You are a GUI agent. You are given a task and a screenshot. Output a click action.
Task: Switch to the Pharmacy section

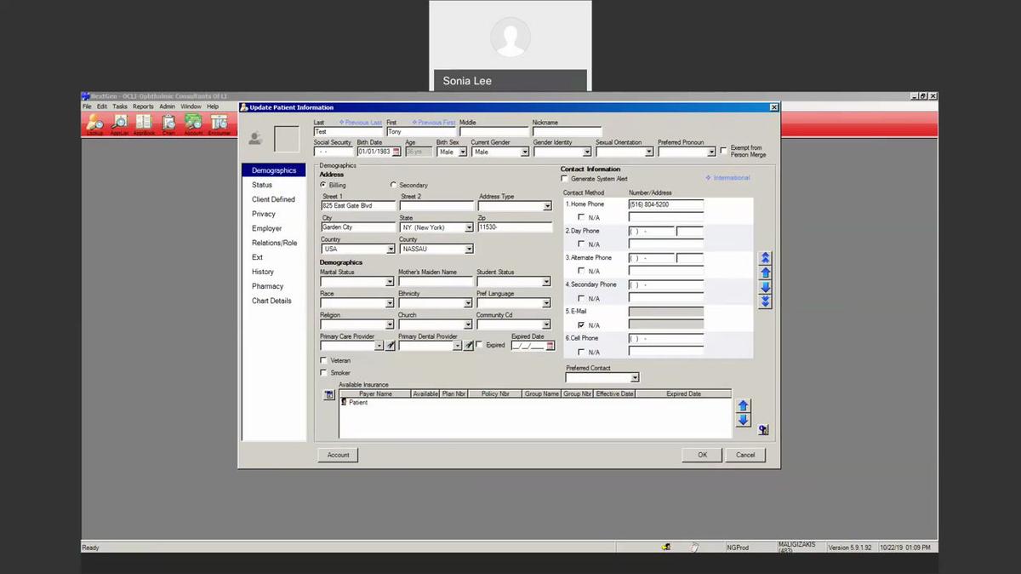(x=267, y=286)
